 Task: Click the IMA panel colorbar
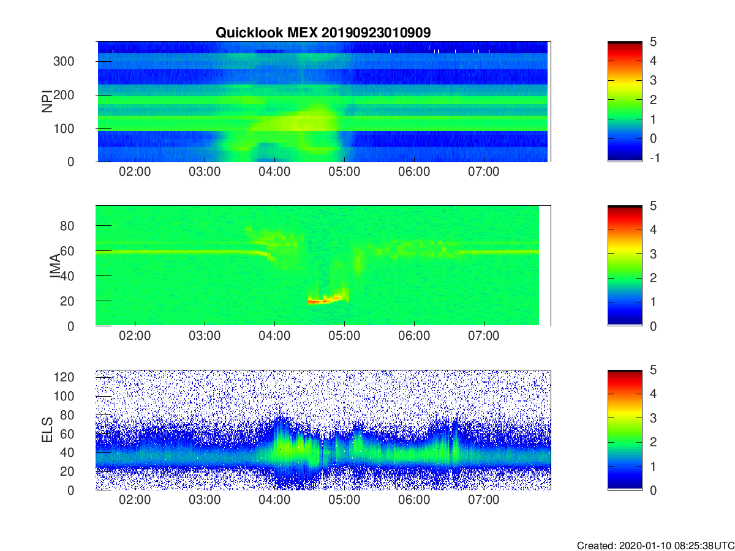point(625,266)
